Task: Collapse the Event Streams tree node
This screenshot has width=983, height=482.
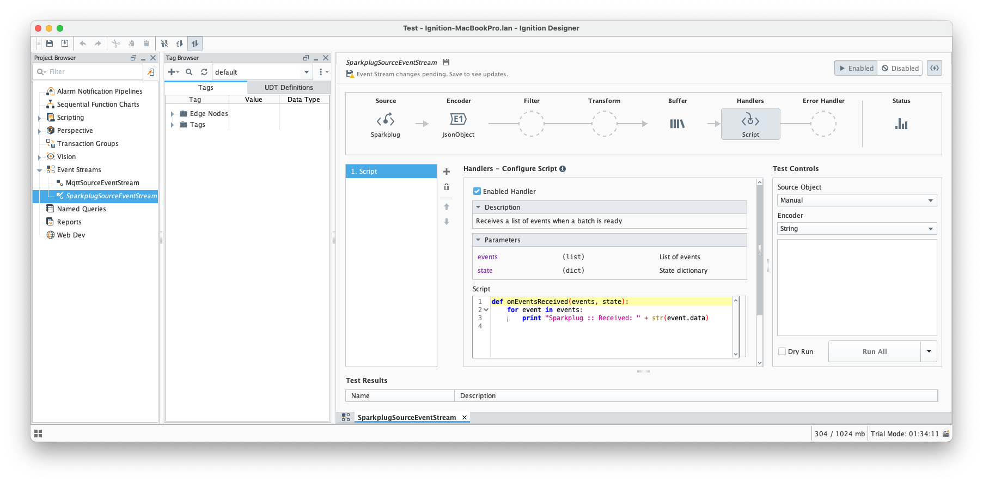Action: 39,170
